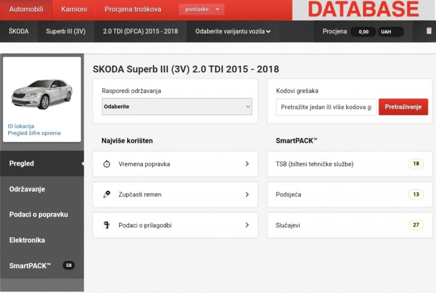
Task: Open the ID lokacija link
Action: coord(21,126)
